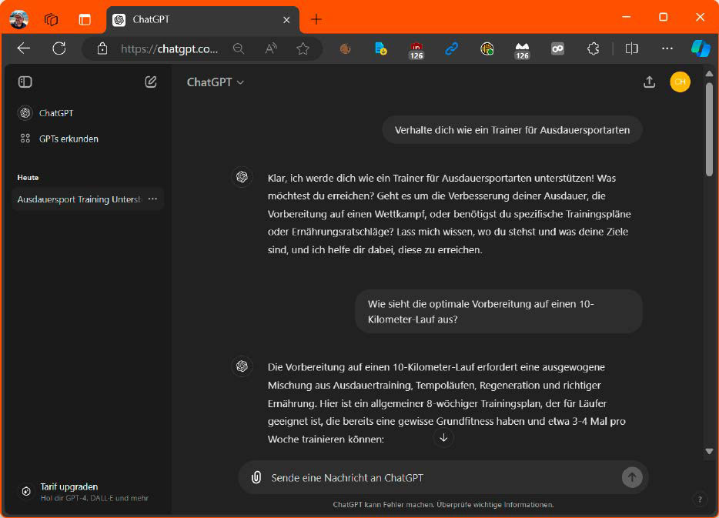
Task: Click the scrollbar down arrow
Action: coord(709,452)
